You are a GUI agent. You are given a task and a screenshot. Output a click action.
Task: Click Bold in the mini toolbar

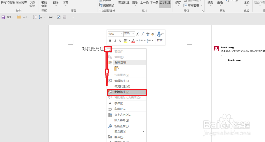(x=110, y=41)
